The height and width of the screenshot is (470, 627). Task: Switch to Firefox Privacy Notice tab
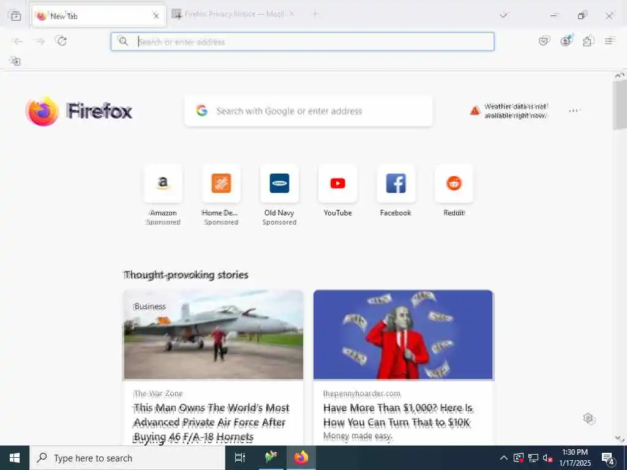[234, 15]
